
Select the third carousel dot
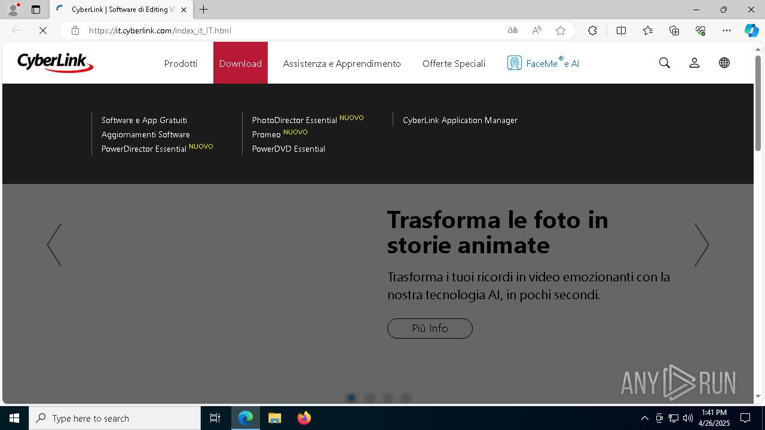pyautogui.click(x=388, y=398)
